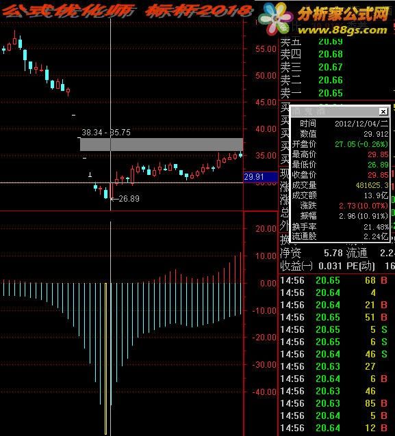Click the 收益(一) 0.031 value

tap(330, 266)
